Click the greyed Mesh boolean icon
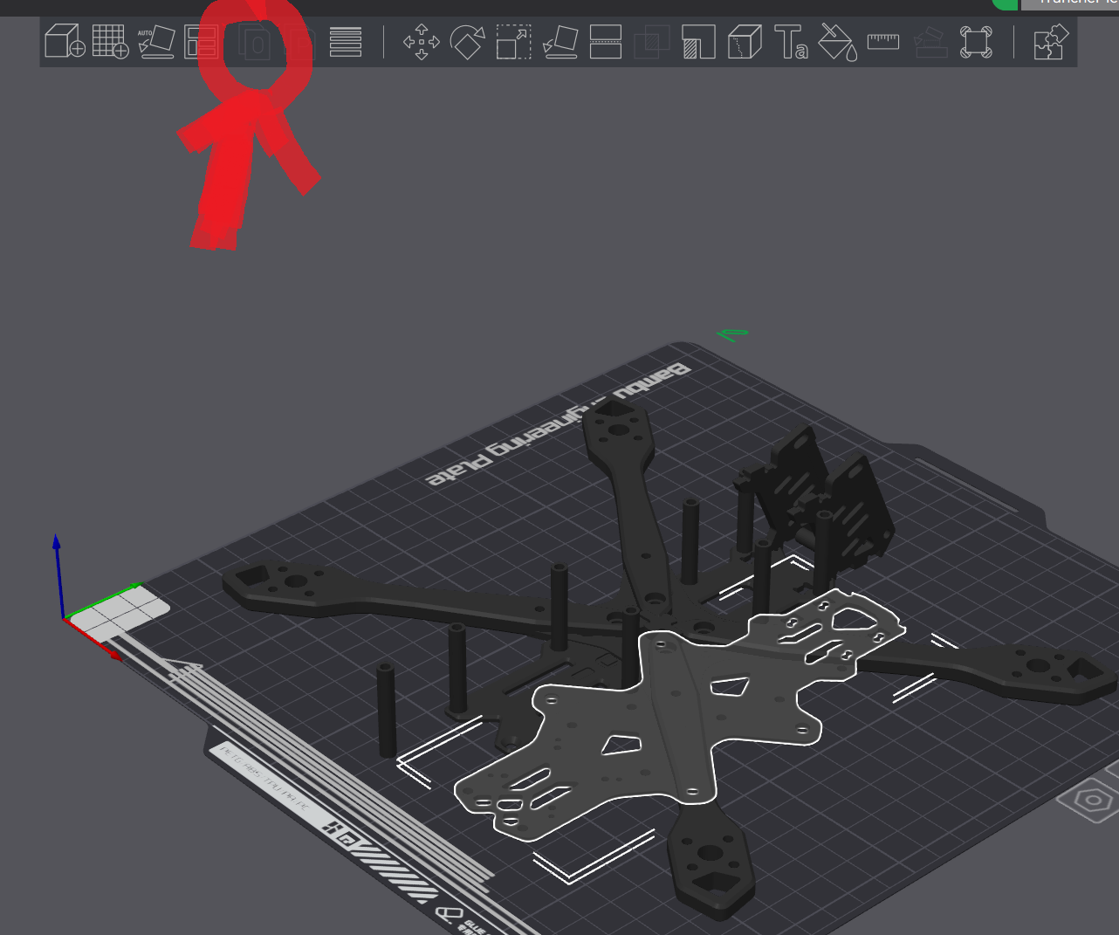Image resolution: width=1119 pixels, height=935 pixels. pyautogui.click(x=651, y=41)
